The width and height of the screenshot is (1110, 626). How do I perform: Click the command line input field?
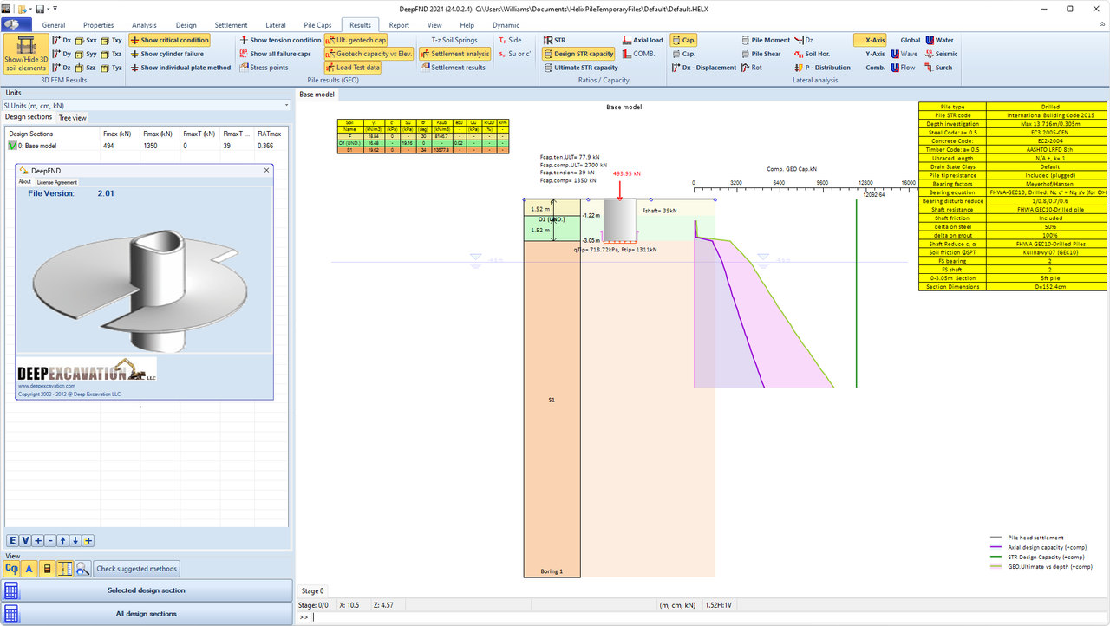[x=708, y=617]
